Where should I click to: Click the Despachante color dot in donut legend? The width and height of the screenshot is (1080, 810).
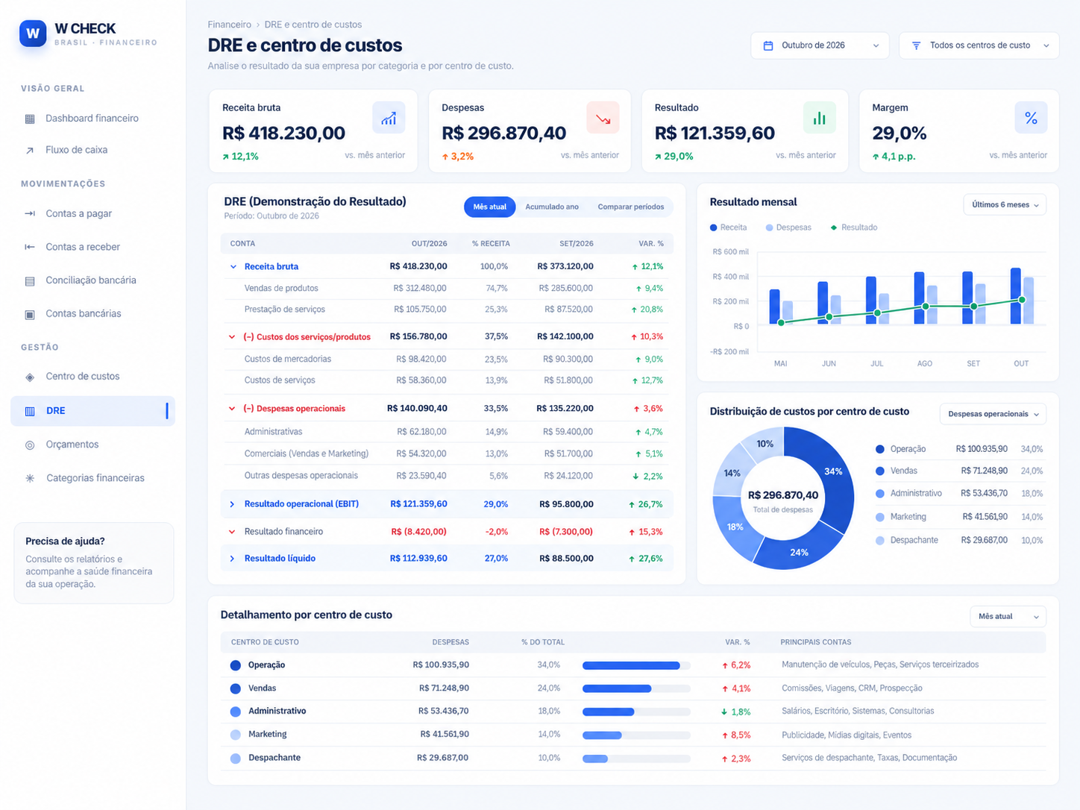(880, 541)
